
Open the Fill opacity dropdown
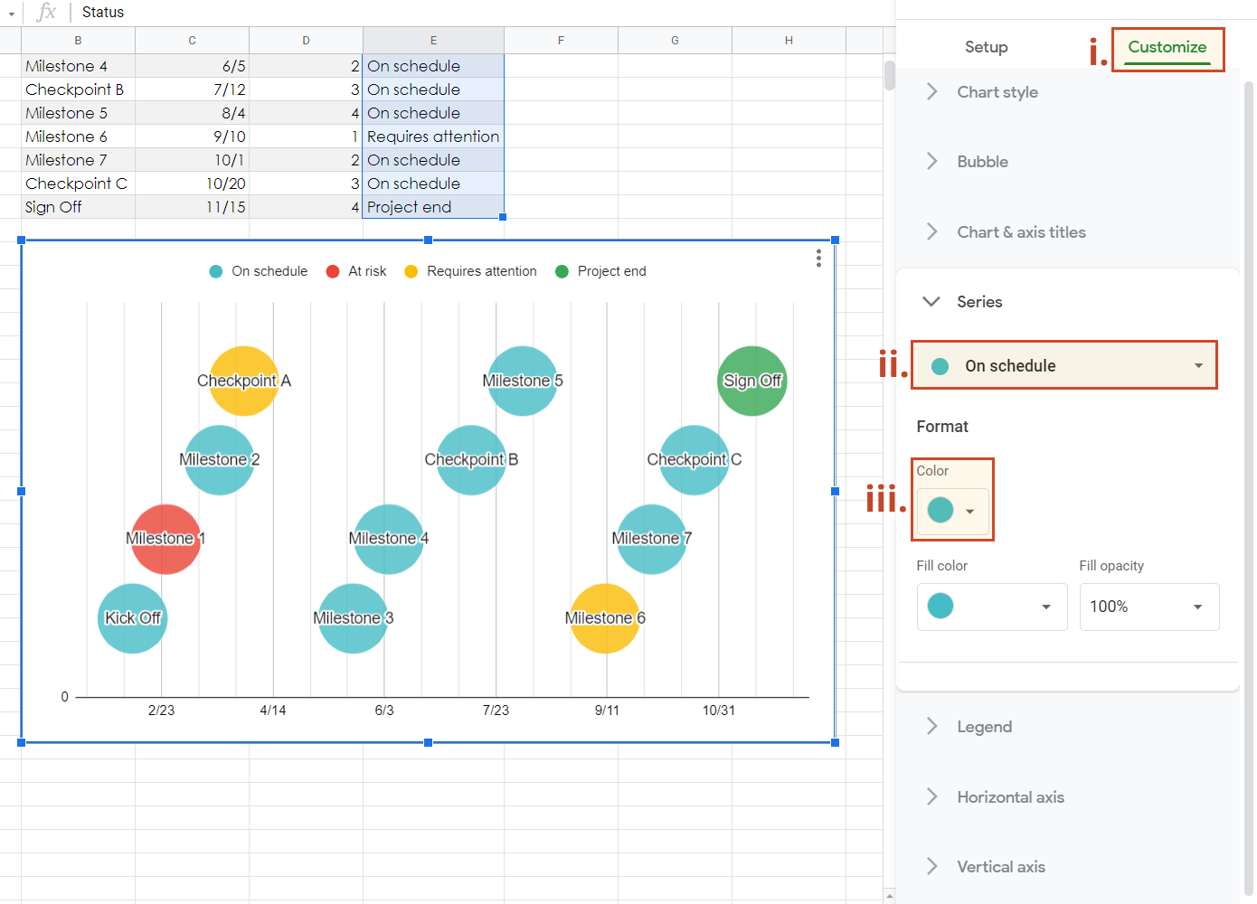click(x=1197, y=607)
